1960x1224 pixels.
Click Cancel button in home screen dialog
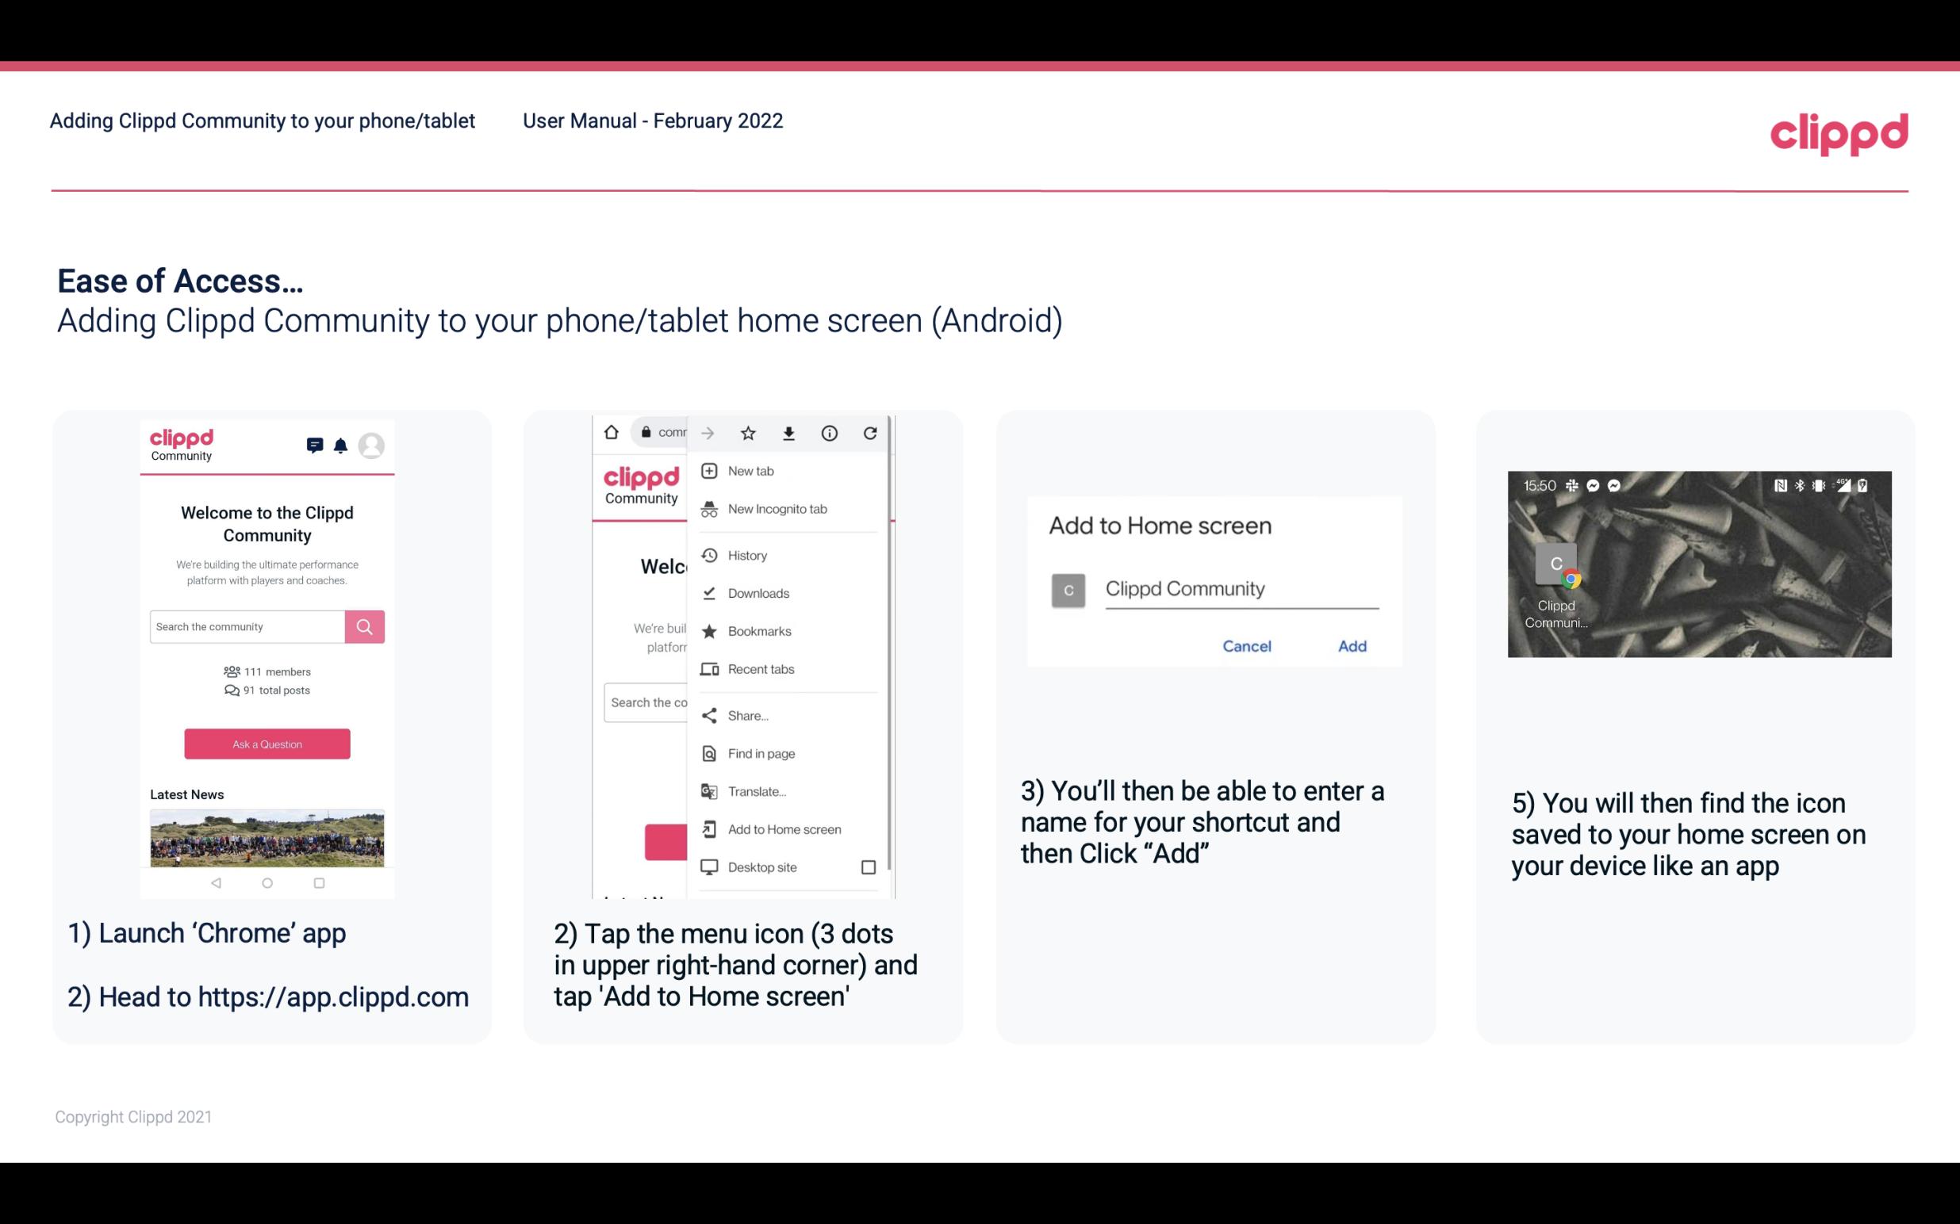[x=1246, y=645]
